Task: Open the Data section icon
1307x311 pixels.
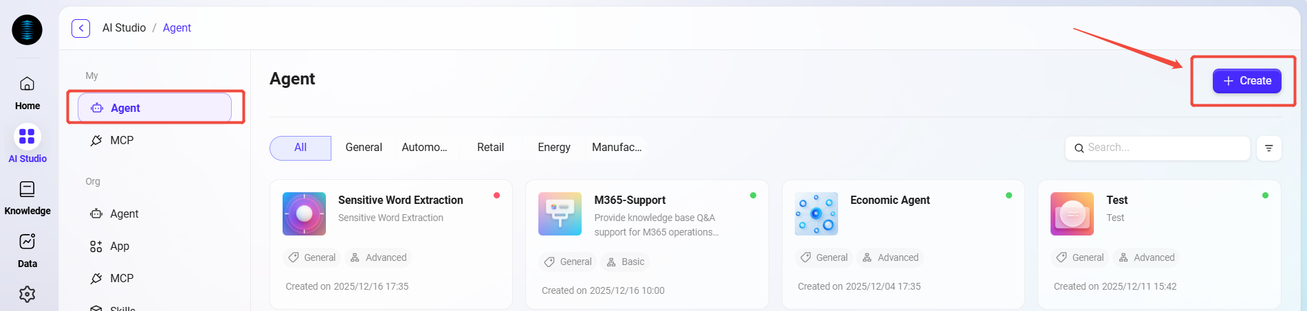Action: tap(27, 242)
